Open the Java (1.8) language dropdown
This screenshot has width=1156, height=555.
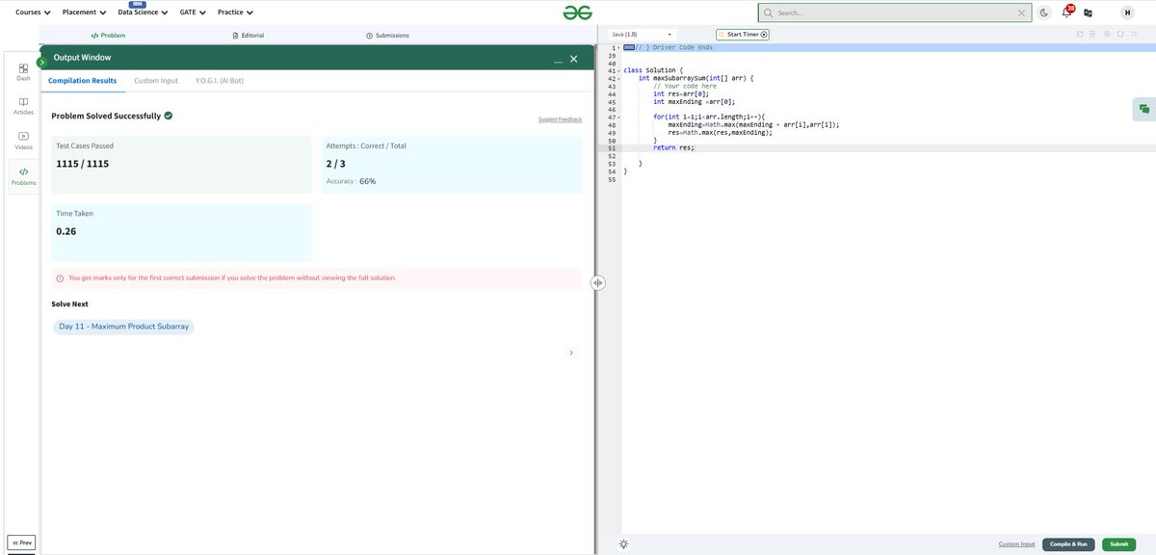(x=643, y=35)
